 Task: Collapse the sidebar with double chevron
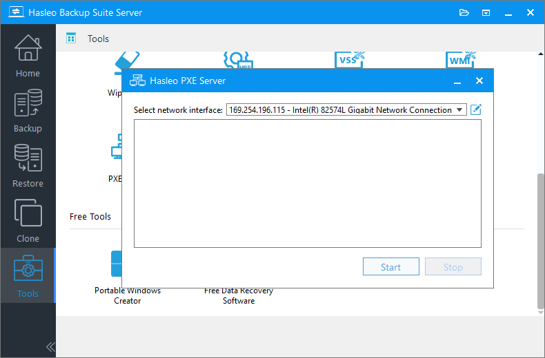tap(50, 346)
